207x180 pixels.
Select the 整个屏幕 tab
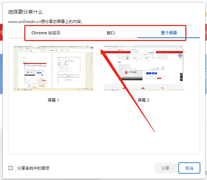pos(169,33)
